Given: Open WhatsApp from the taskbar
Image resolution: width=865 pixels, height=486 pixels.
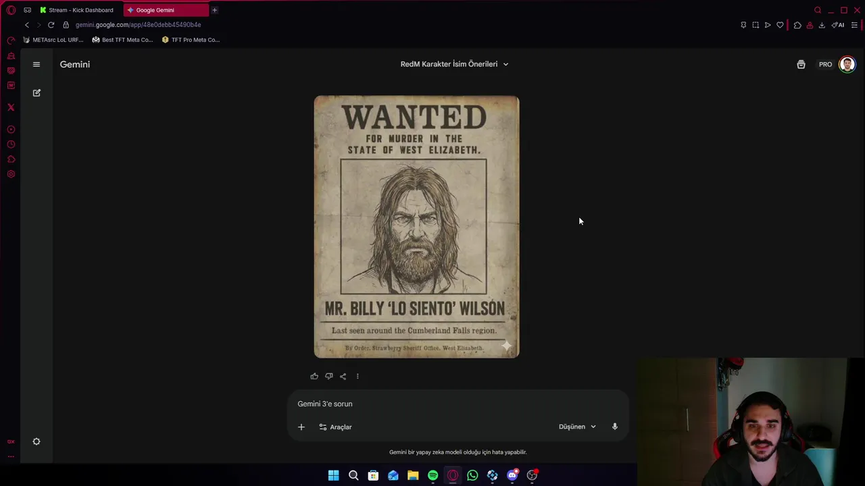Looking at the screenshot, I should [x=472, y=475].
